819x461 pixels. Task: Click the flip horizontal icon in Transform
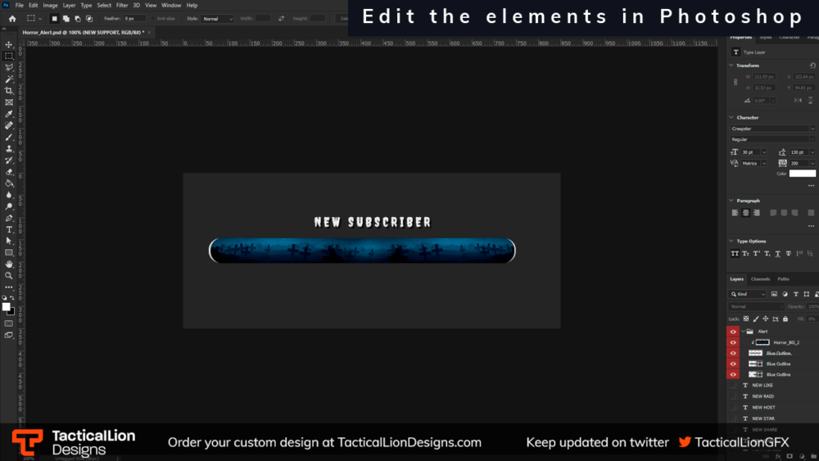[x=798, y=100]
